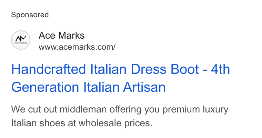Click the word 'Artisan' in the headline
This screenshot has height=138, width=262.
(144, 87)
